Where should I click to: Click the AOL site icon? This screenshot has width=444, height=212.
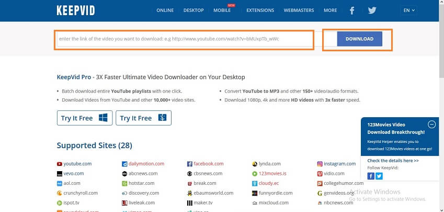[59, 183]
